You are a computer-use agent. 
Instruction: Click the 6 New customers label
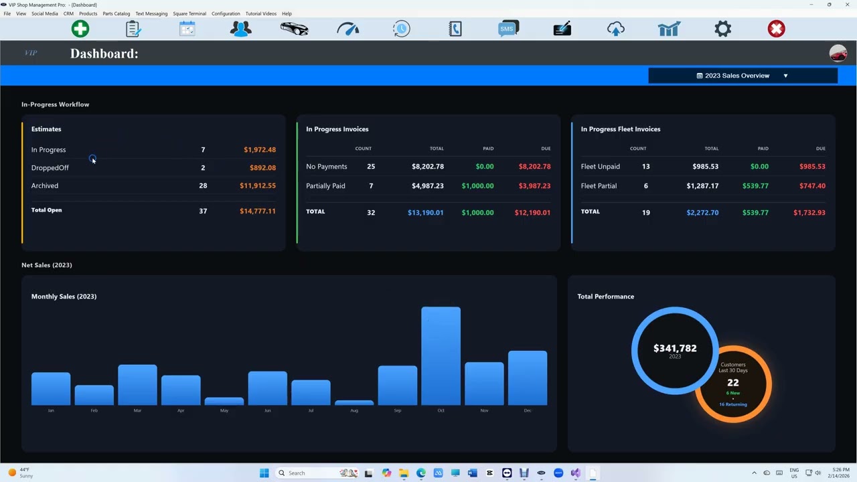click(x=733, y=393)
